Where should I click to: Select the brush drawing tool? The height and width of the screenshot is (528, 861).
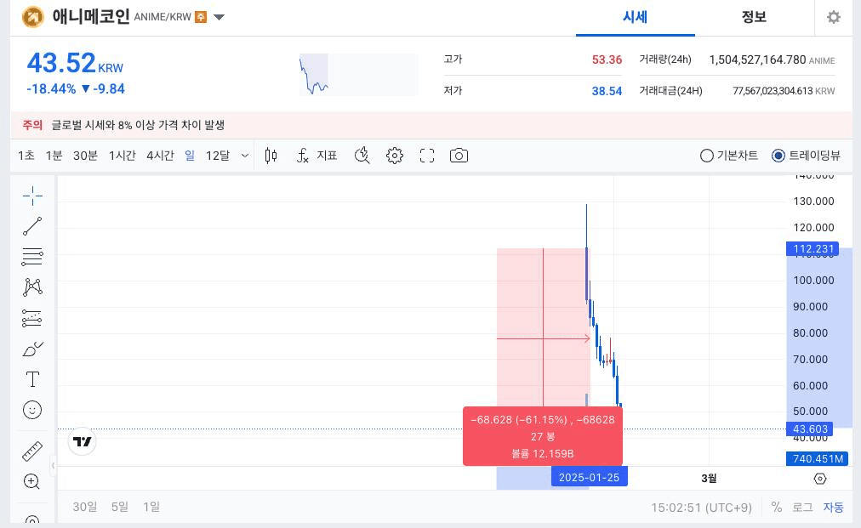point(32,349)
